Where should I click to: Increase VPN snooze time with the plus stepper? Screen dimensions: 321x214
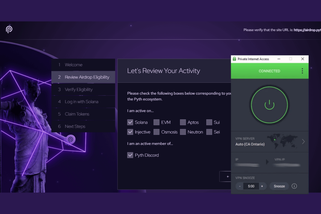click(262, 186)
